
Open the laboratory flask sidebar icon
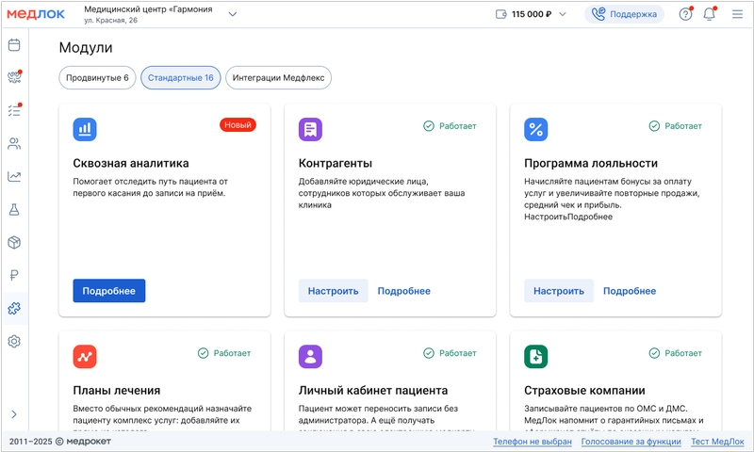tap(14, 209)
